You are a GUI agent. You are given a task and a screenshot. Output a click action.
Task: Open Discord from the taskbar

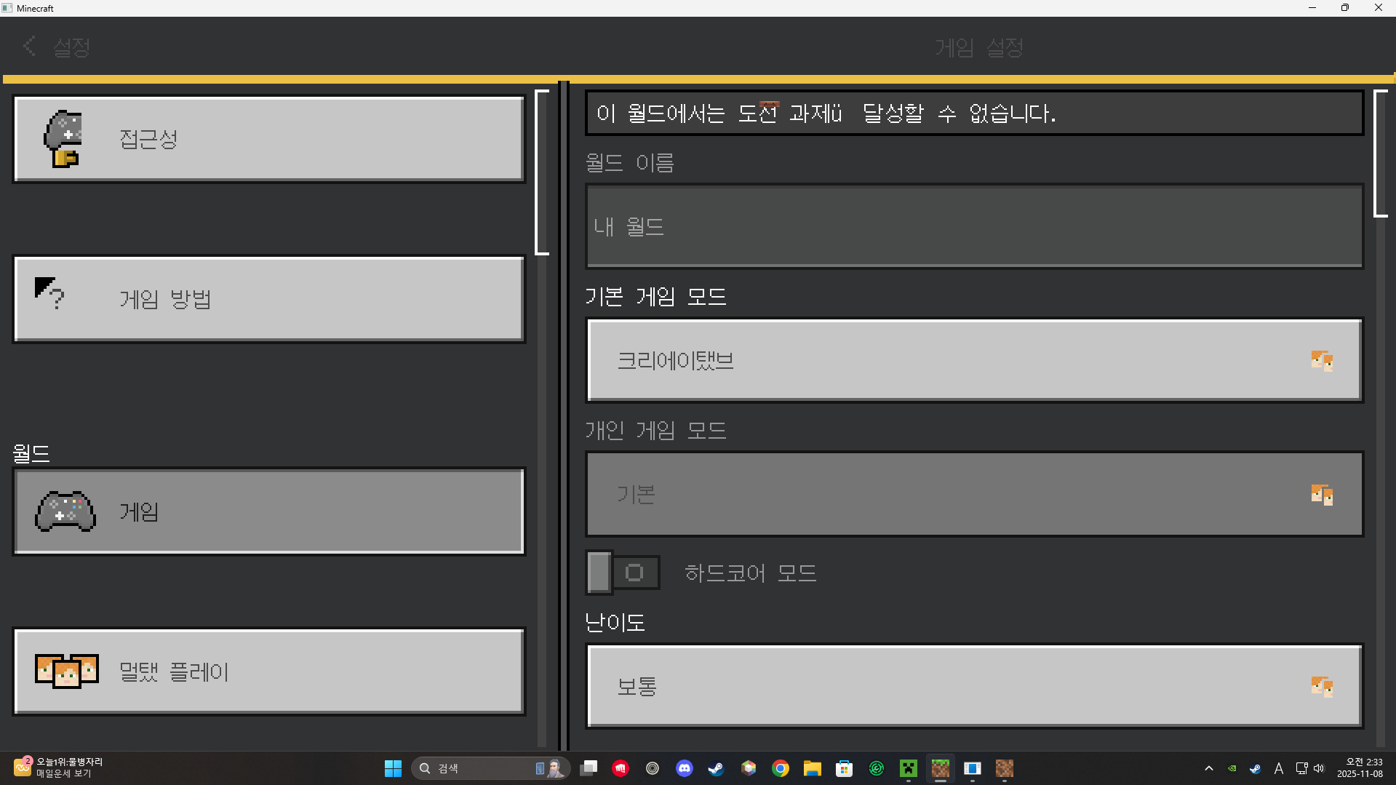click(684, 768)
